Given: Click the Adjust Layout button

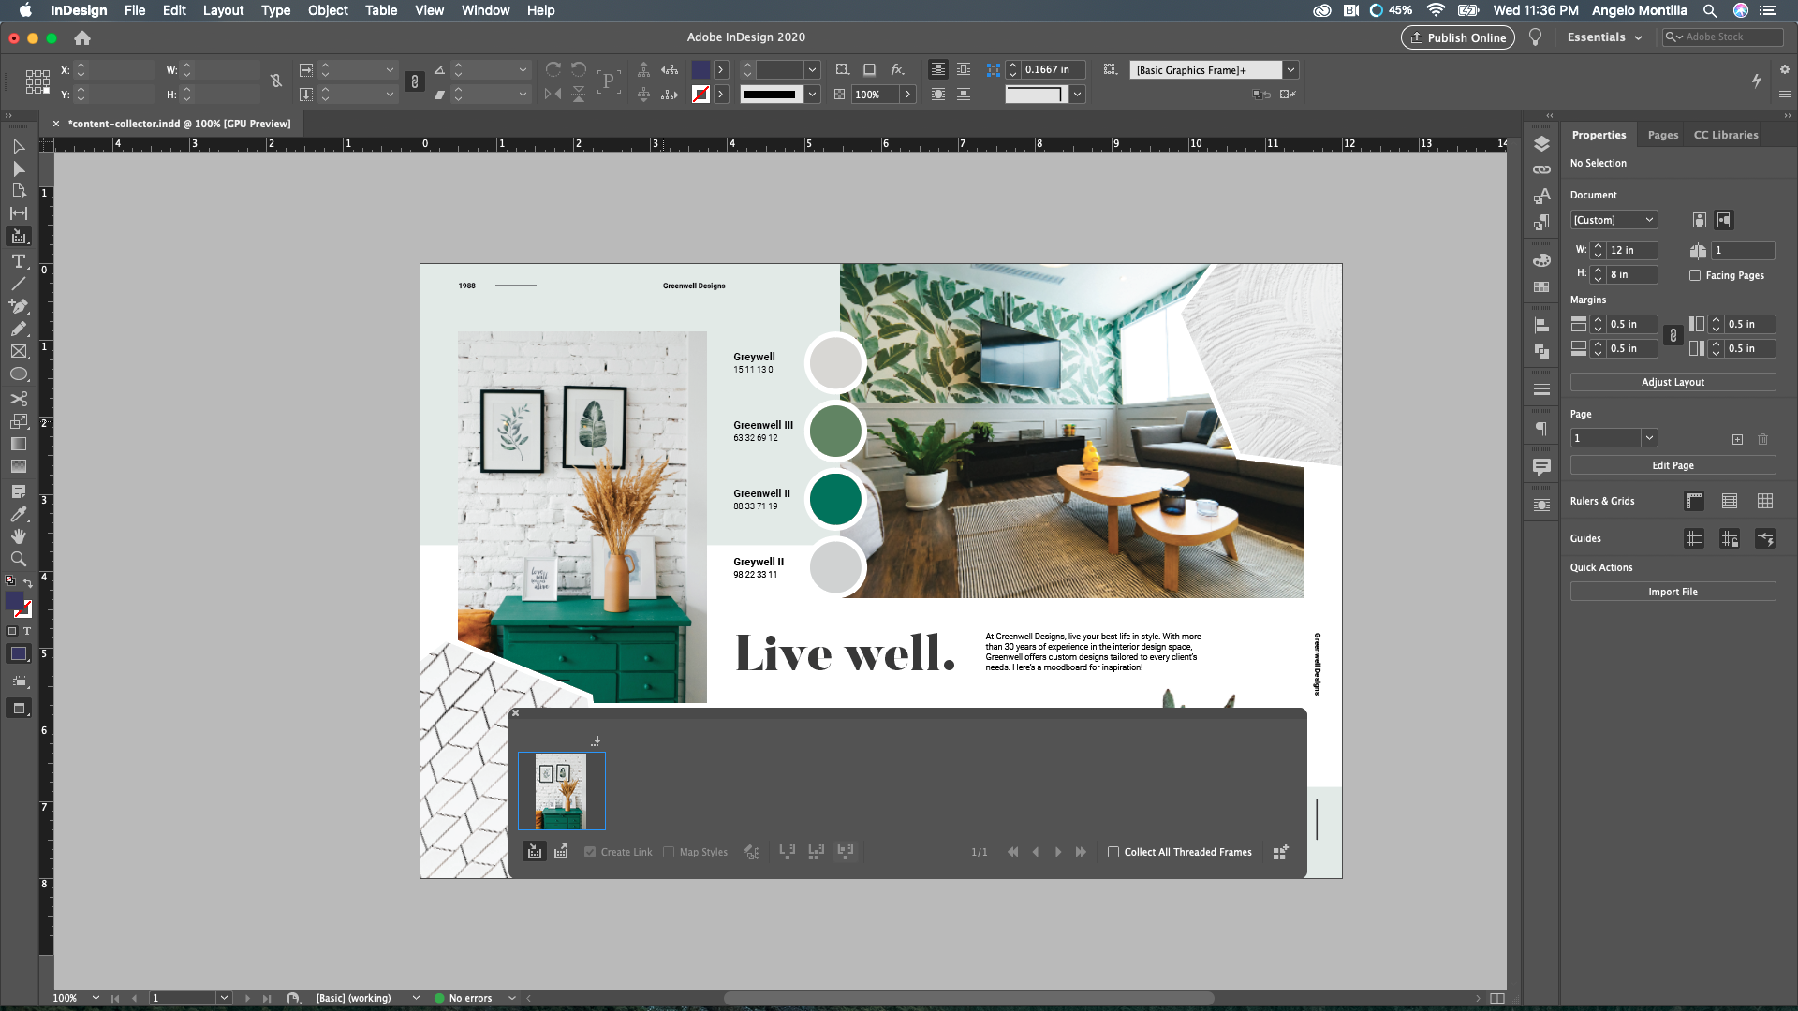Looking at the screenshot, I should [x=1673, y=382].
